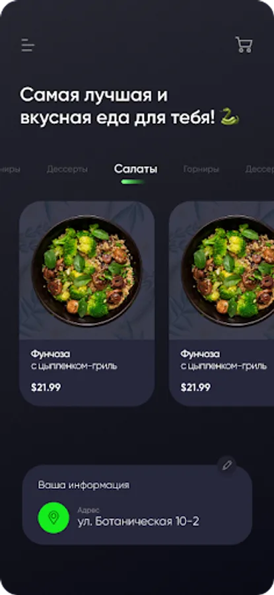
Task: Select the cut-off tab at left edge
Action: [x=10, y=169]
